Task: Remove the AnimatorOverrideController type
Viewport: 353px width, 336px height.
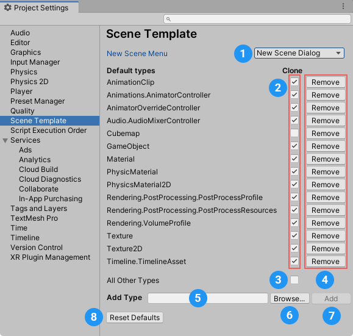Action: (x=326, y=108)
